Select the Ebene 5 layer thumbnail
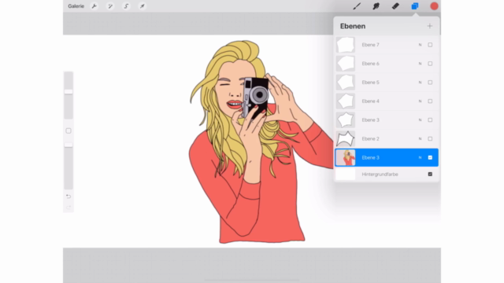Viewport: 504px width, 283px height. (346, 83)
